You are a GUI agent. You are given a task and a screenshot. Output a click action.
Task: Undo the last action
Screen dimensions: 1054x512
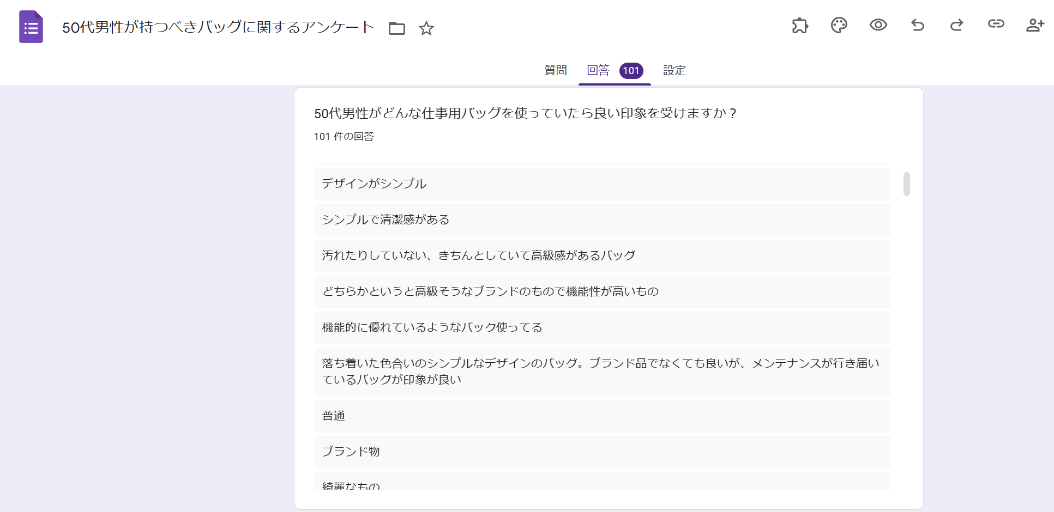[918, 25]
